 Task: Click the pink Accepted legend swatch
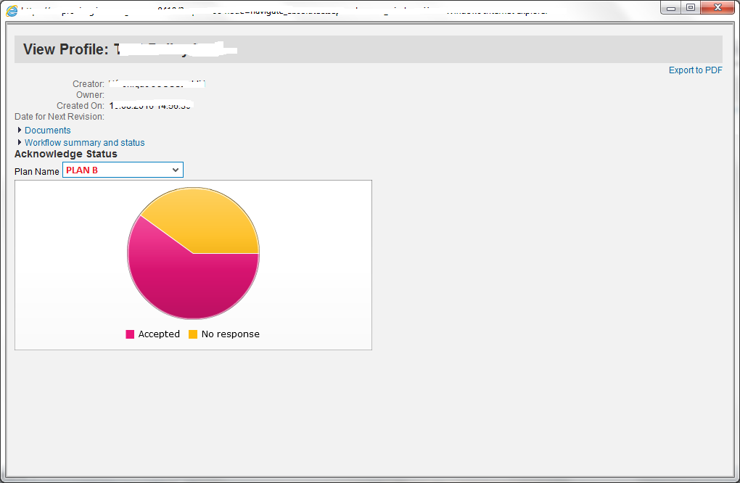[x=130, y=334]
